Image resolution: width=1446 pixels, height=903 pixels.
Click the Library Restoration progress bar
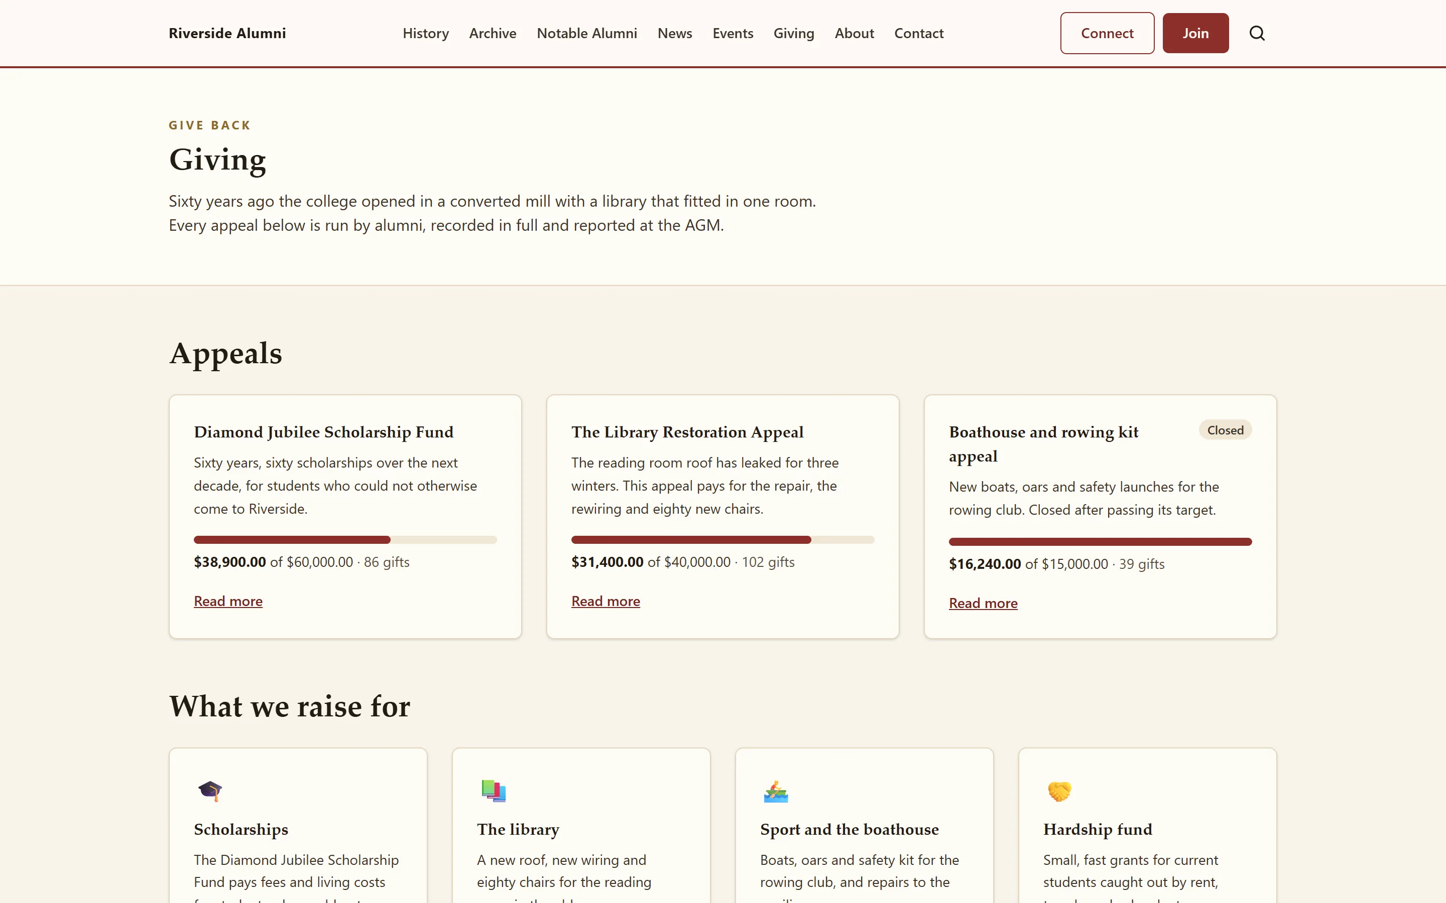(x=722, y=540)
